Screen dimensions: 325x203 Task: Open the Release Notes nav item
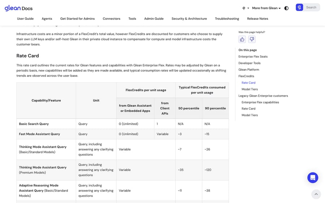point(257,19)
